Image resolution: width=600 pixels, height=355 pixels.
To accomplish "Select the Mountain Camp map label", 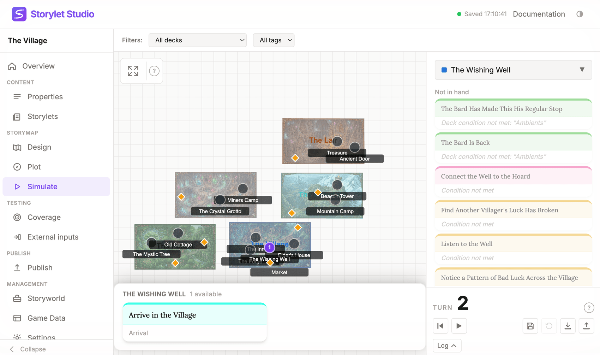I will coord(335,211).
